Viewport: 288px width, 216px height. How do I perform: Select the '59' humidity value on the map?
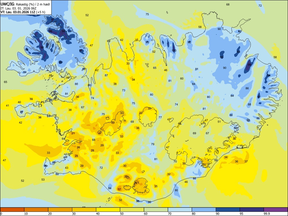point(58,42)
